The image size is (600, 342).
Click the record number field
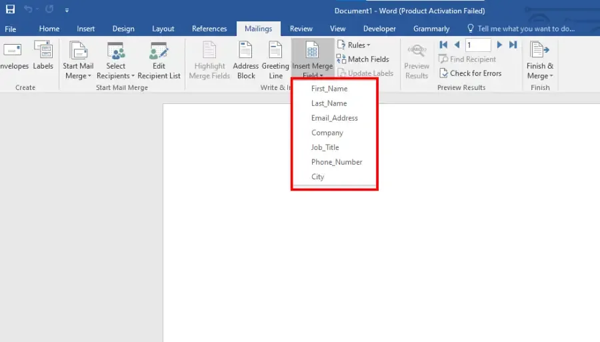click(477, 45)
